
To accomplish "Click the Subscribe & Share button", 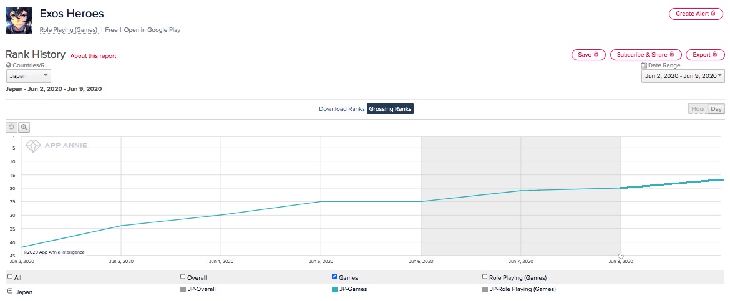I will (x=646, y=55).
